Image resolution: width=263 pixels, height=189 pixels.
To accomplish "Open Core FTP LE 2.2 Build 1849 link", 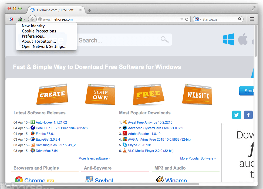I will point(62,128).
